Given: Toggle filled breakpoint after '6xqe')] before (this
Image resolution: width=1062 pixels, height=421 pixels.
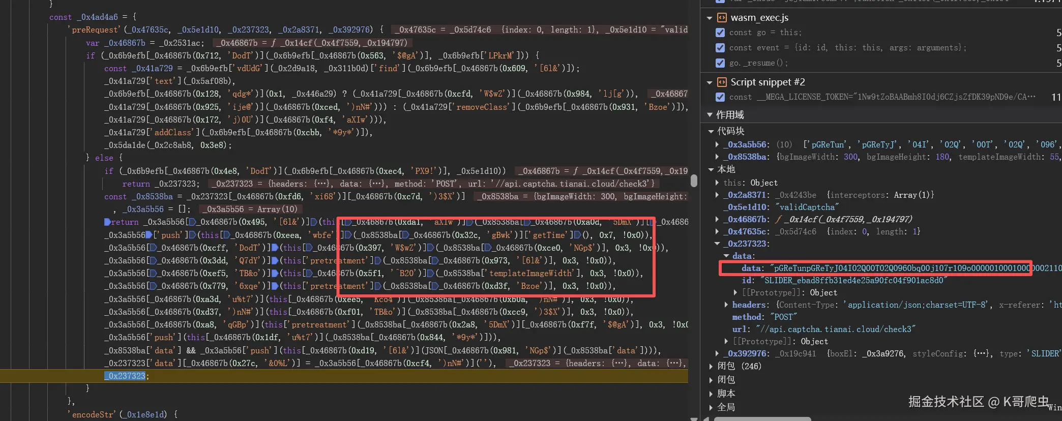Looking at the screenshot, I should [x=275, y=286].
